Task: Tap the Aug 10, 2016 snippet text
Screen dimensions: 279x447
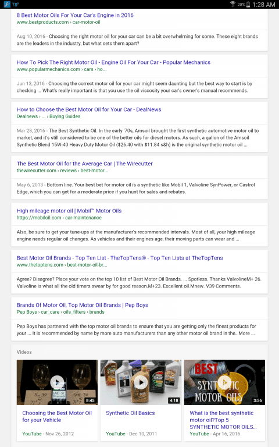Action: [x=137, y=40]
